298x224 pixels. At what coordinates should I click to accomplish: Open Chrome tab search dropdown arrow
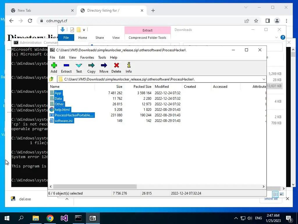tap(246, 7)
